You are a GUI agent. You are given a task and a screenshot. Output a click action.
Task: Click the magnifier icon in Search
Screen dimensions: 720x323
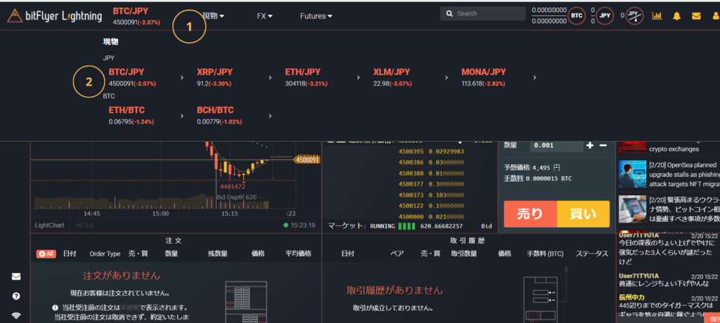click(449, 14)
